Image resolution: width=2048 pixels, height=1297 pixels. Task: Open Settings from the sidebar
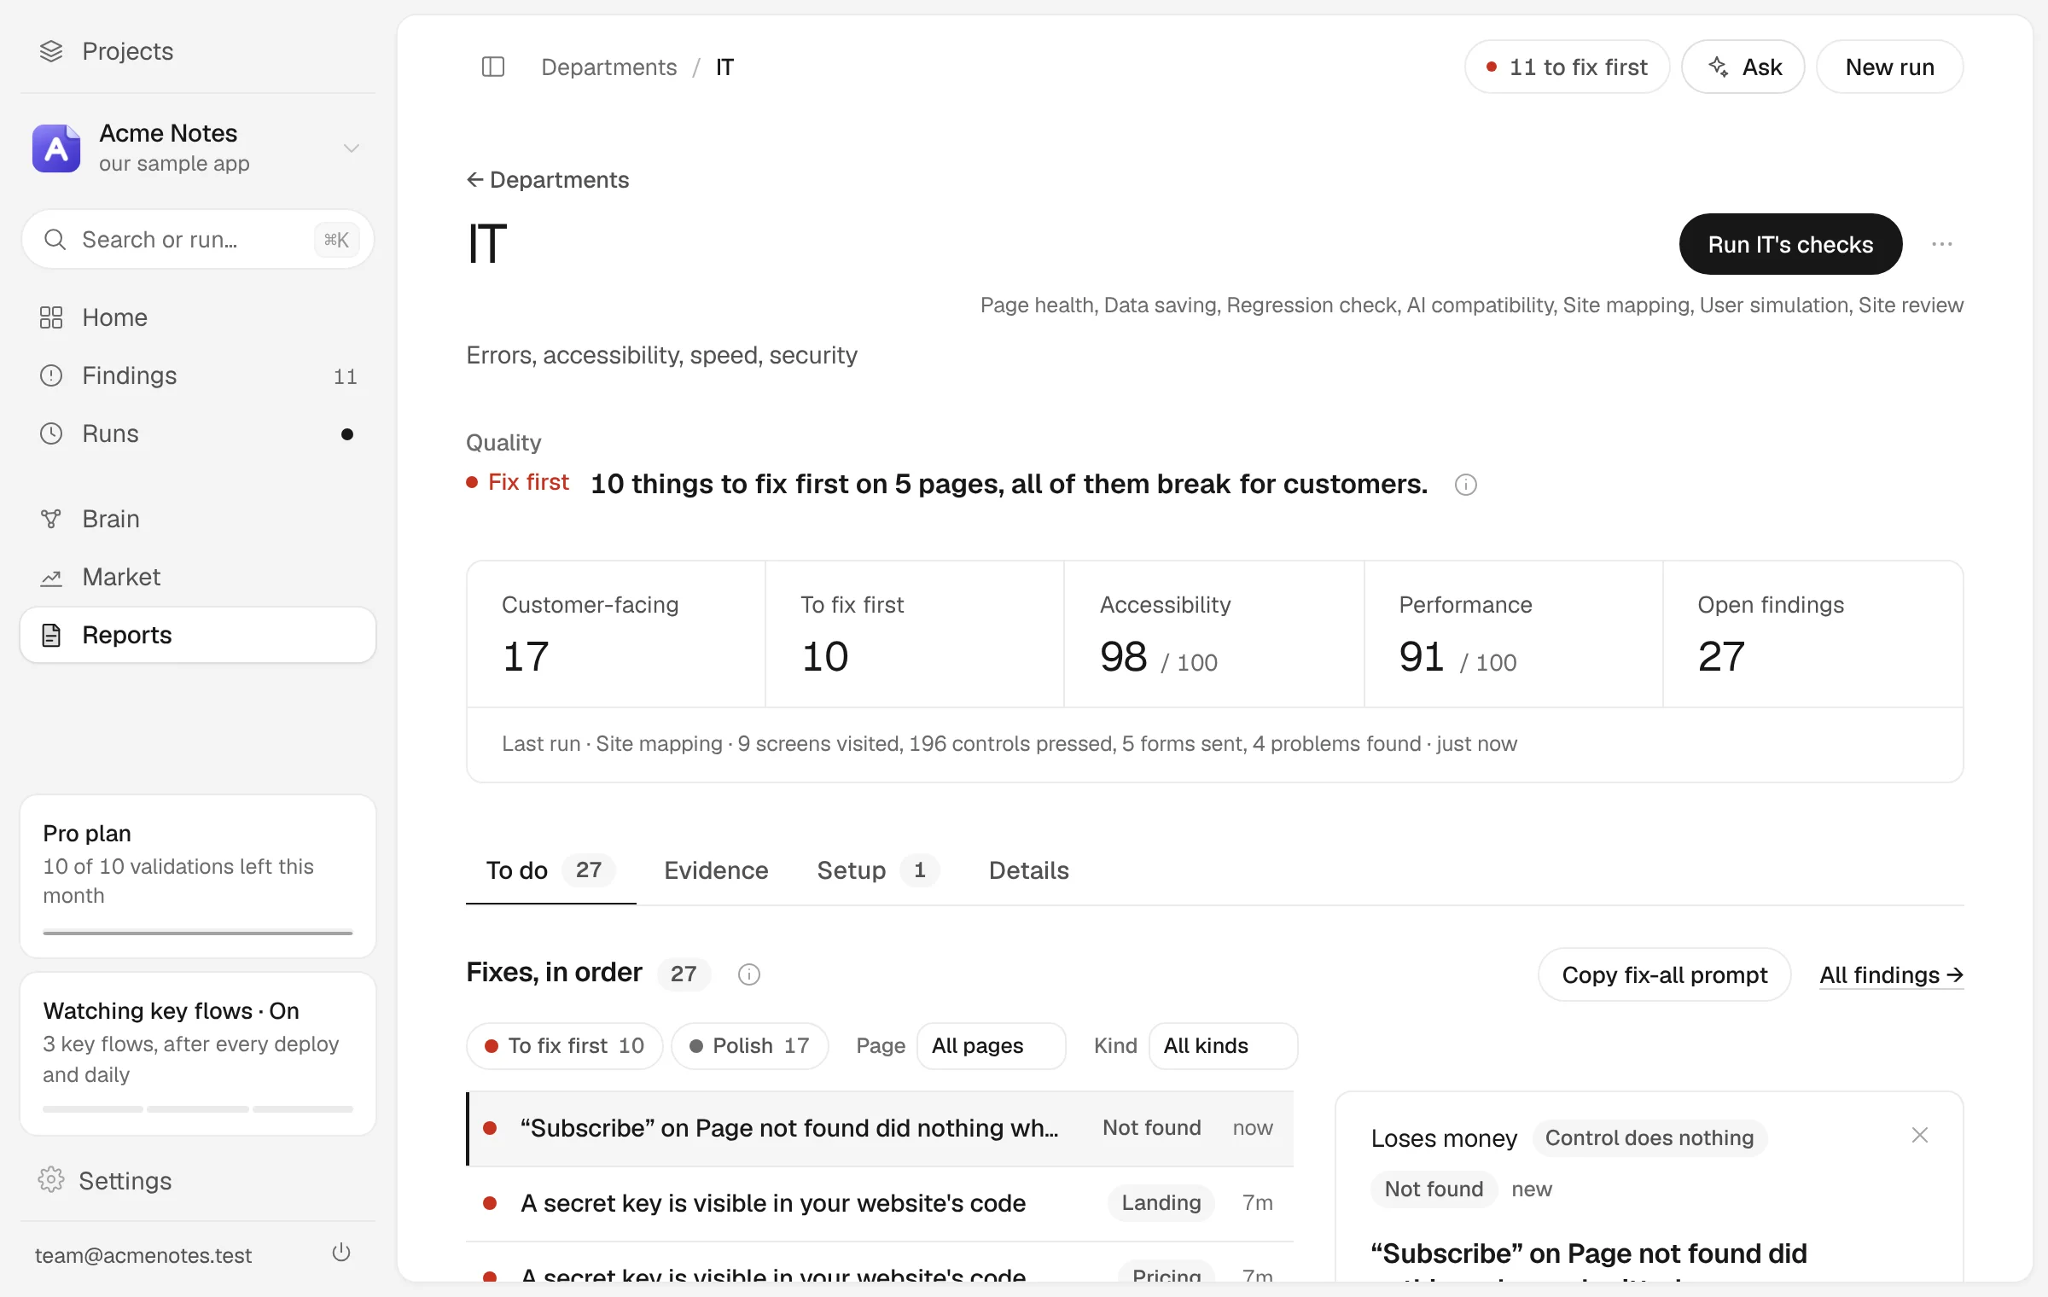tap(197, 1180)
